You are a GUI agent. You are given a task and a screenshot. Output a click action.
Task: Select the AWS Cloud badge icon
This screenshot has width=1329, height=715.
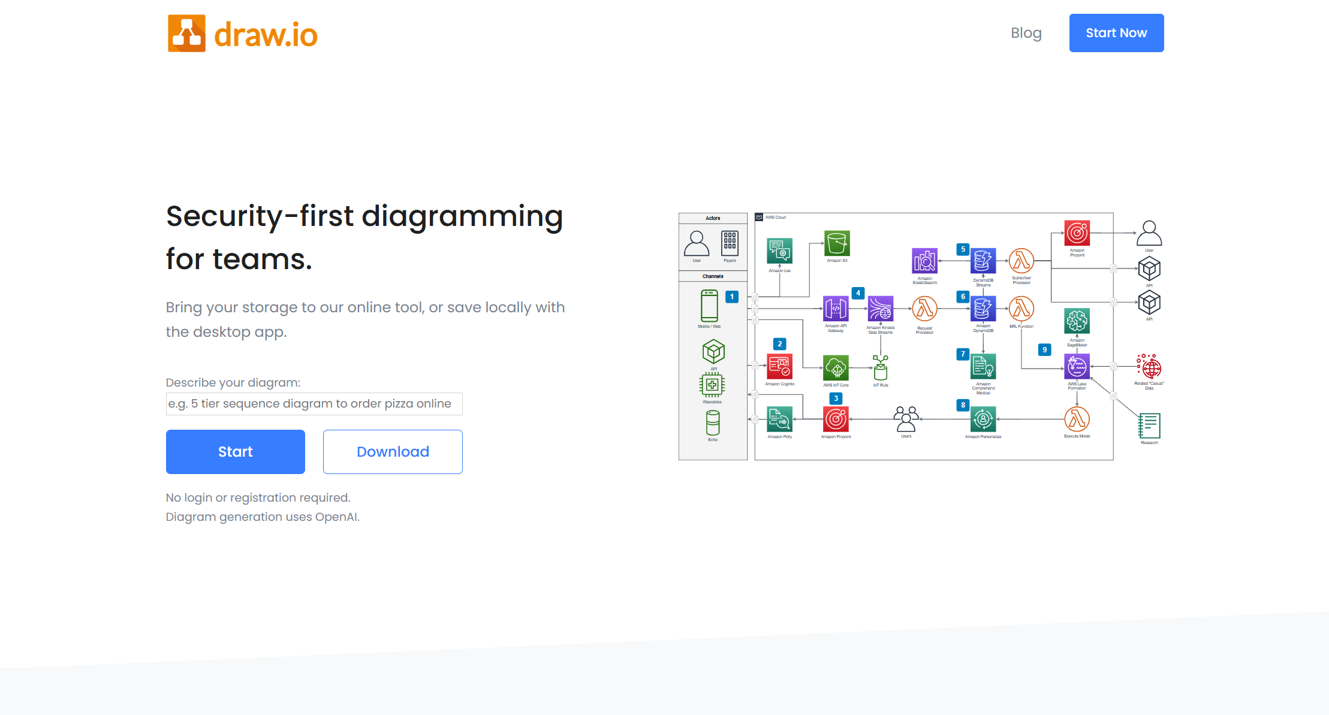pos(759,217)
